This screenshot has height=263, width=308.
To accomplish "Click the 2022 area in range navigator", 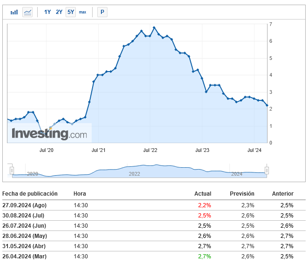I will click(134, 174).
